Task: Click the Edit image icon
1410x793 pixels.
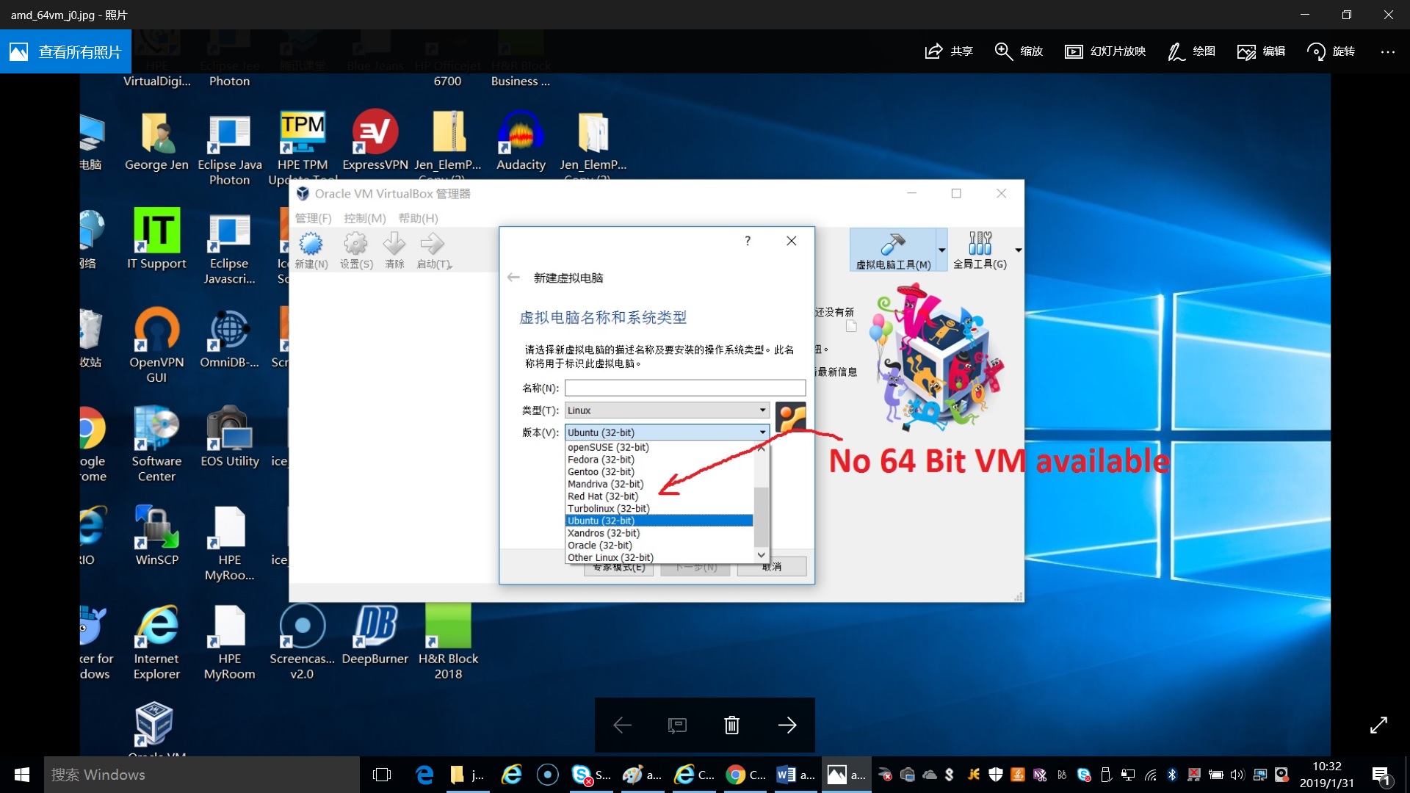Action: click(x=1246, y=51)
